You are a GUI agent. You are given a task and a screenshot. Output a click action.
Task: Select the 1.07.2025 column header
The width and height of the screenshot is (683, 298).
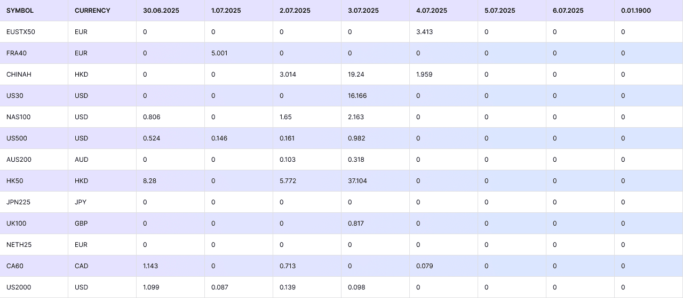click(239, 11)
